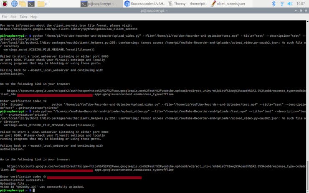Open the Wi-Fi network tray menu

(x=282, y=3)
